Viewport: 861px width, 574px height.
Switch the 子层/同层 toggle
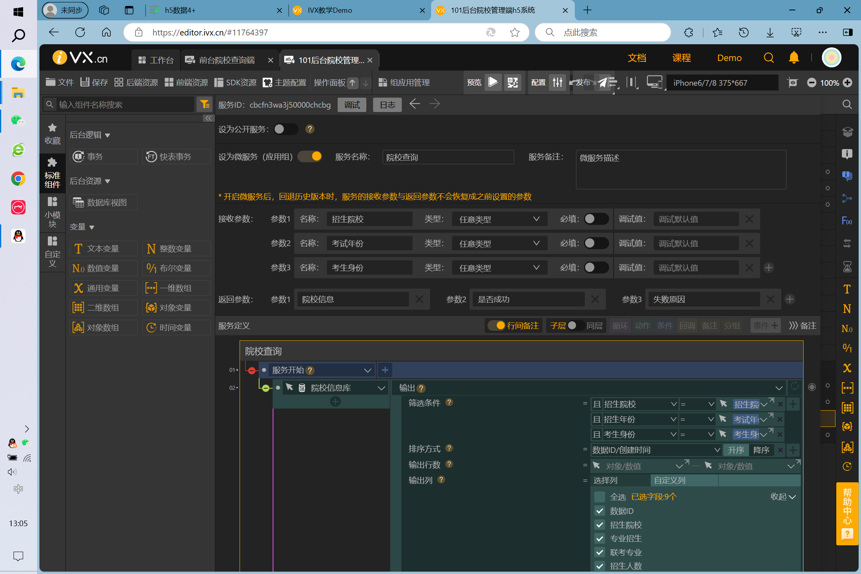(576, 326)
